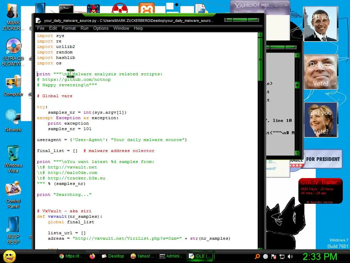Click the '# Global vars' comment
350x263 pixels.
click(x=54, y=96)
